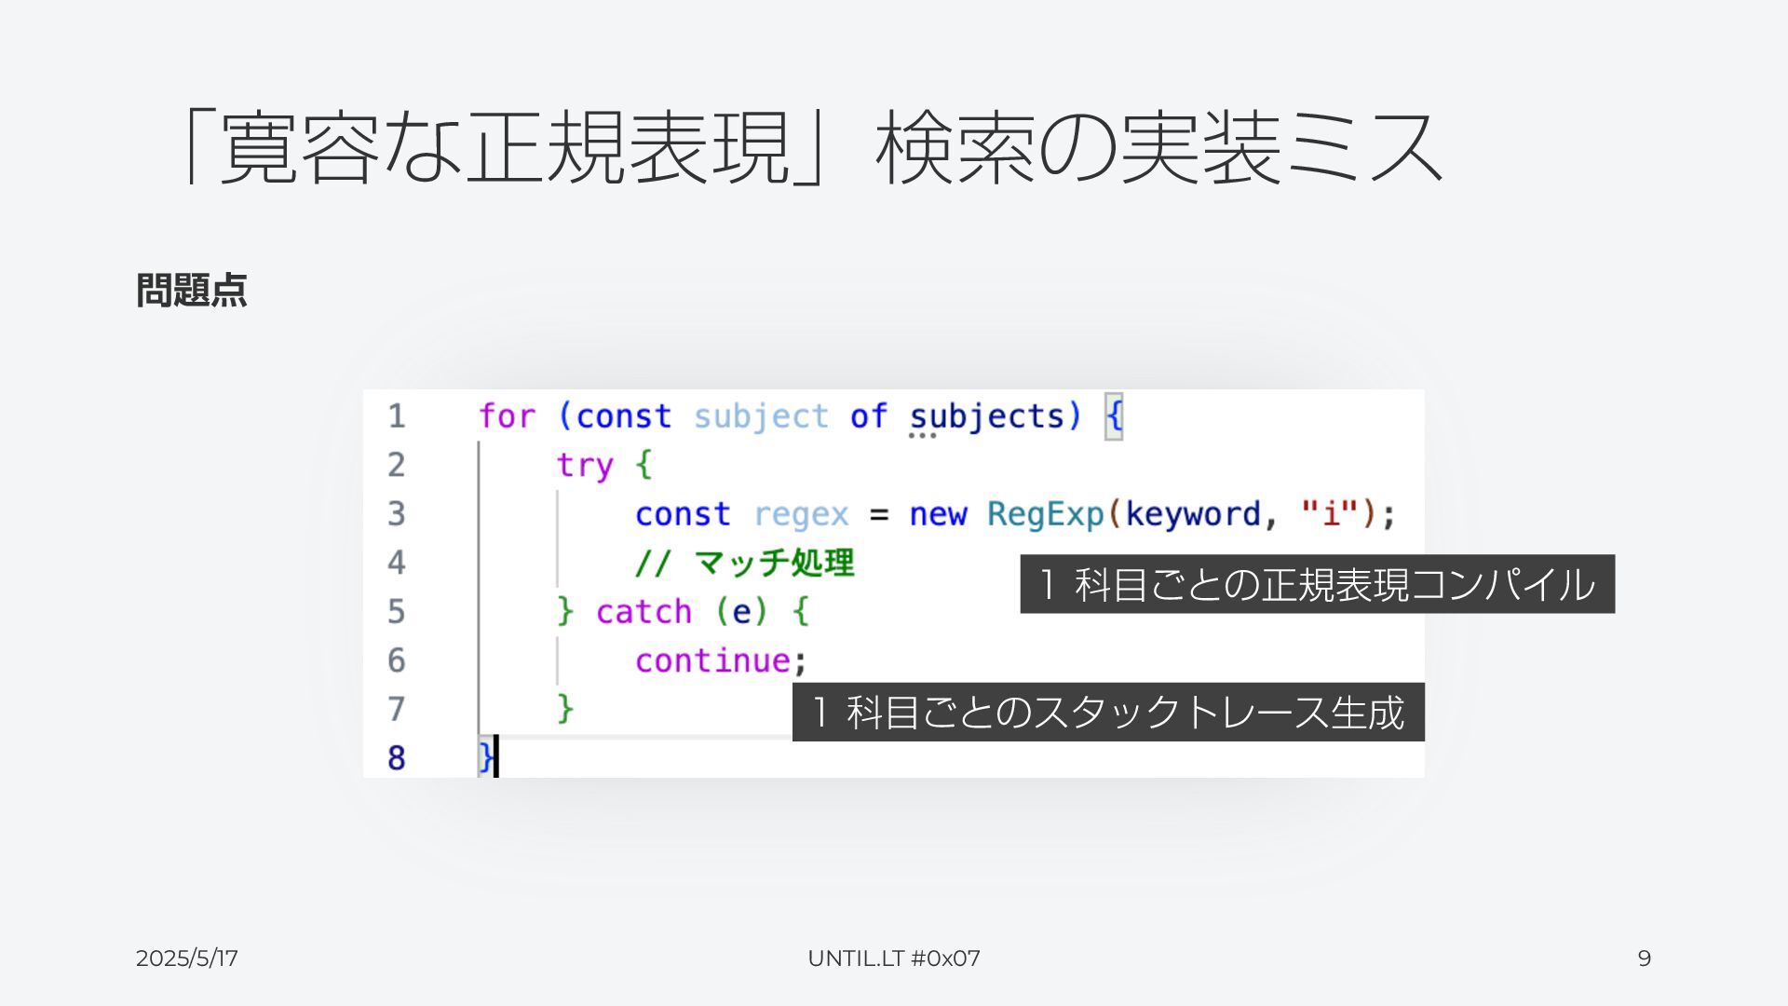Click the 'keyword' argument in line 3

(1192, 514)
